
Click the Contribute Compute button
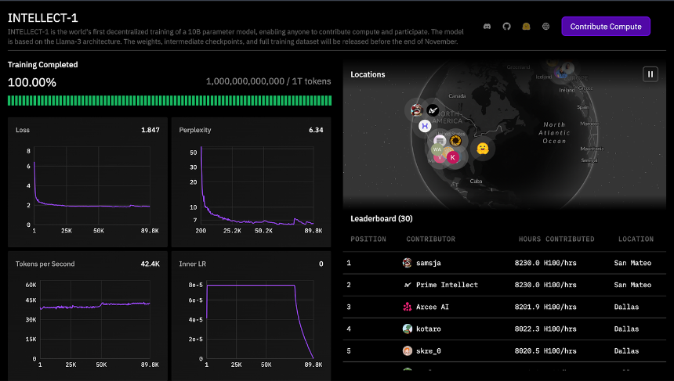pos(606,27)
